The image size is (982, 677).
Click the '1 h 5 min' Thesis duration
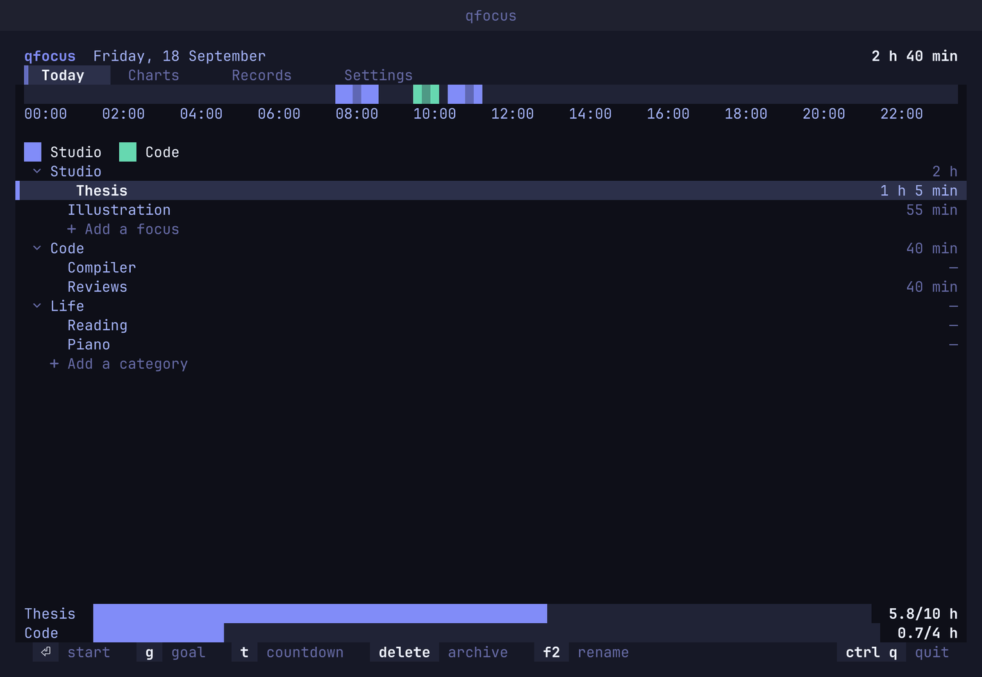tap(919, 190)
